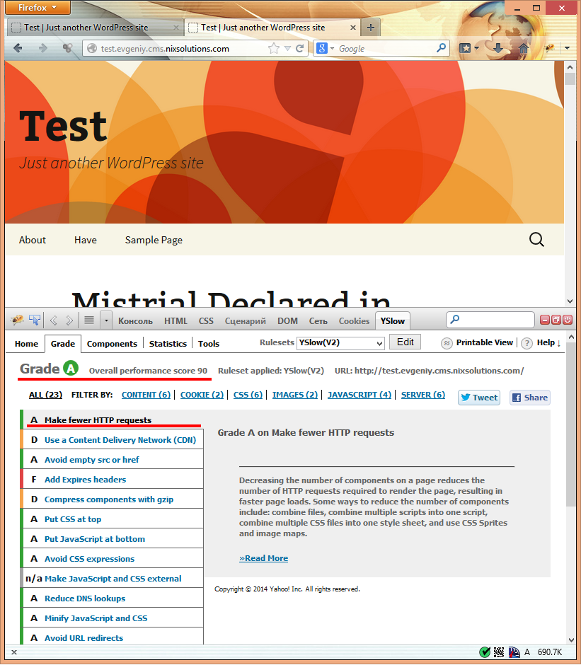
Task: Bookmark this page with the star icon
Action: 275,49
